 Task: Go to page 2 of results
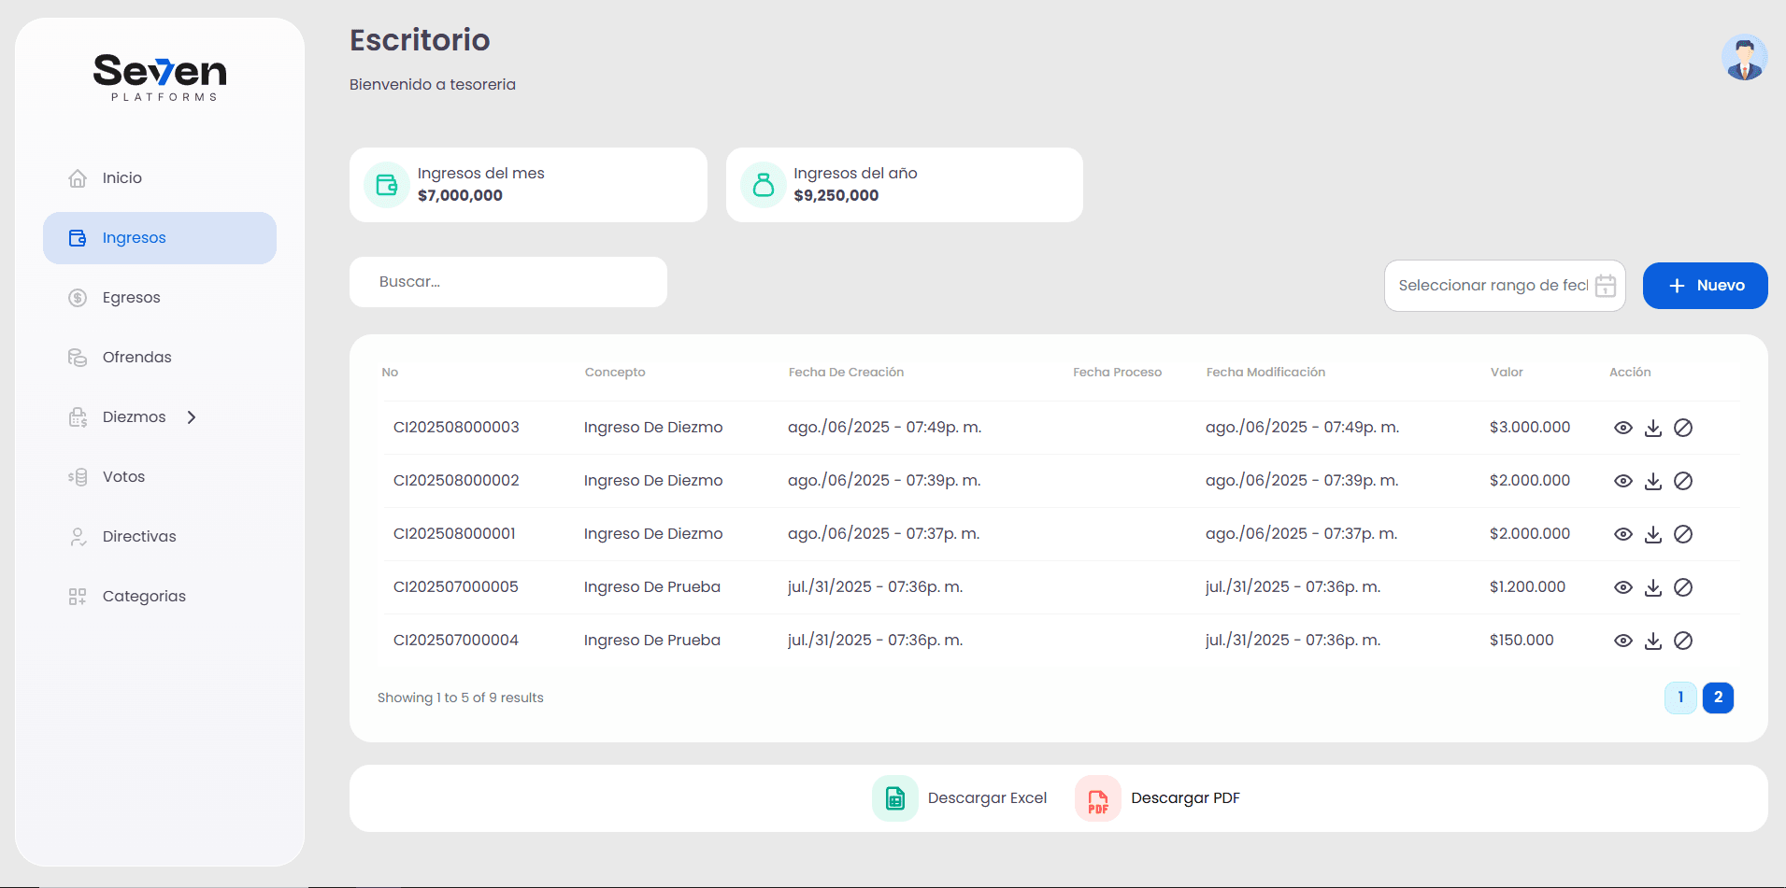click(1718, 698)
